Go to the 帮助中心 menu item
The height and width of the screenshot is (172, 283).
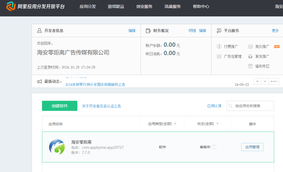point(201,7)
